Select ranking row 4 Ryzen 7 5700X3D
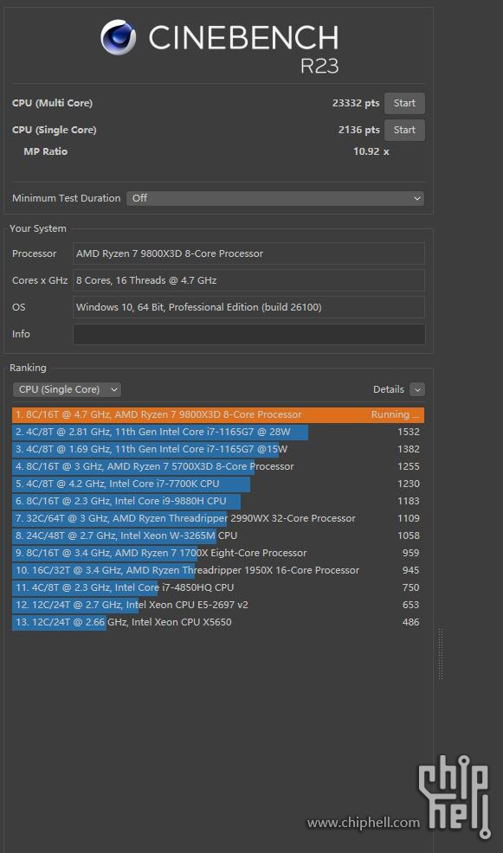The width and height of the screenshot is (503, 853). pos(218,467)
